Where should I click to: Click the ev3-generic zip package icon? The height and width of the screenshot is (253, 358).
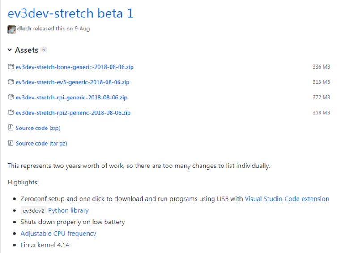tap(11, 82)
